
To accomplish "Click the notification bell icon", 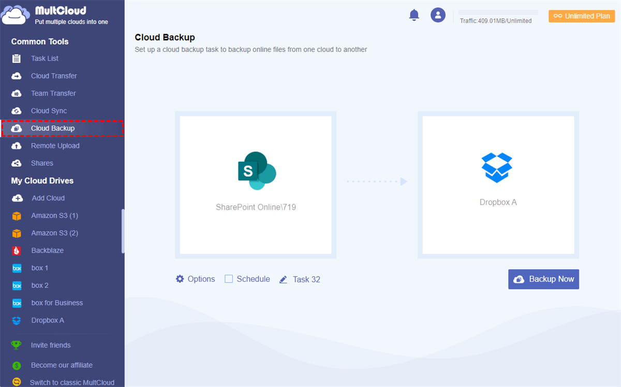I will click(414, 15).
